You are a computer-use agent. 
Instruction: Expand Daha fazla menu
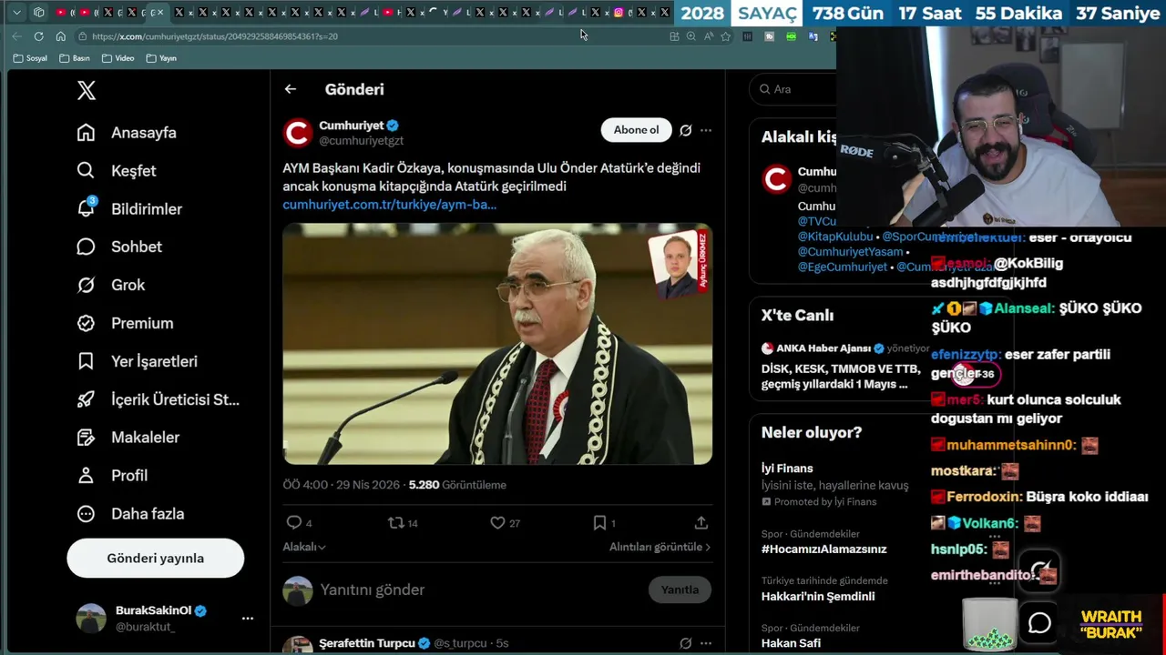click(x=130, y=514)
